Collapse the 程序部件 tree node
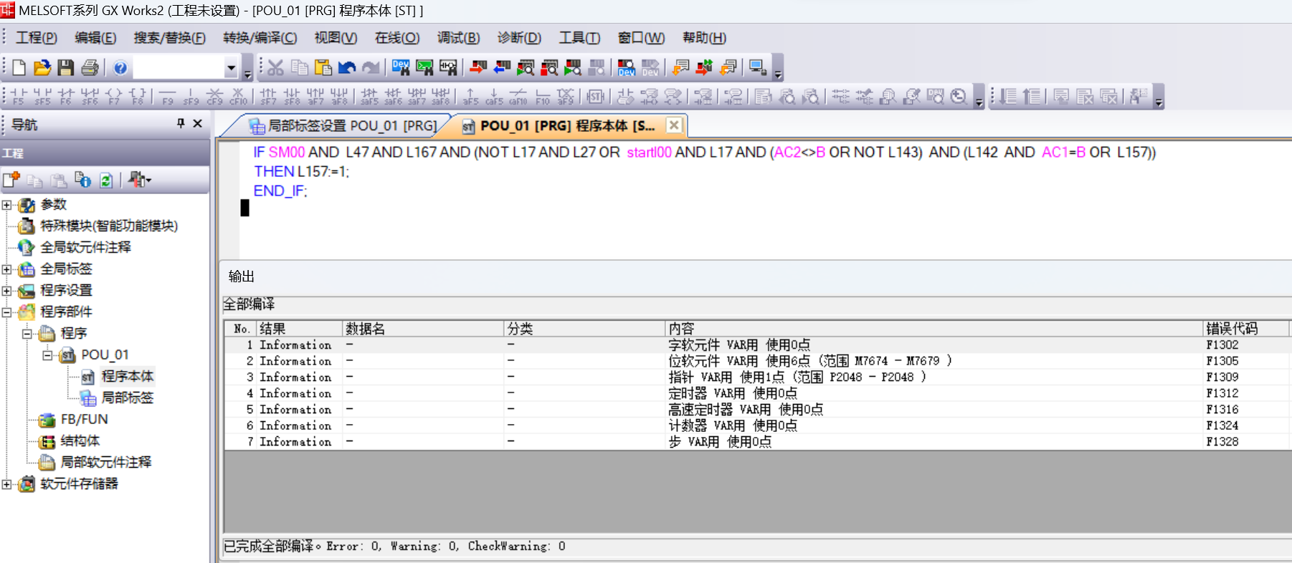This screenshot has height=563, width=1292. tap(6, 312)
